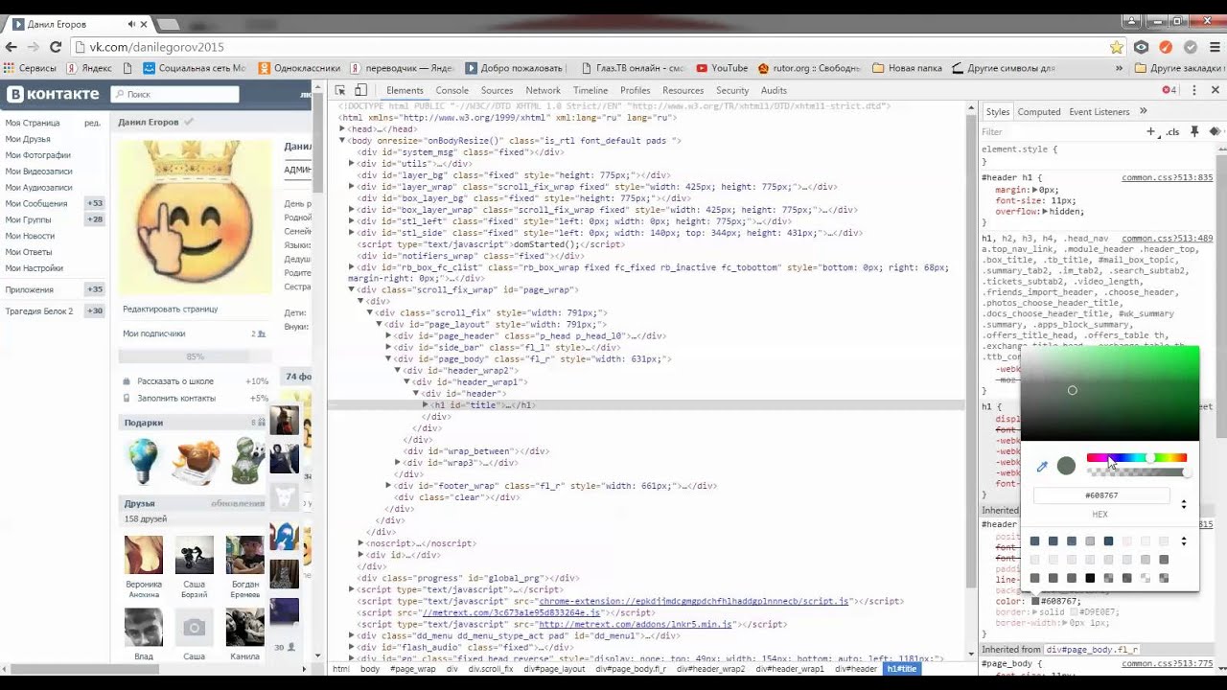This screenshot has width=1227, height=690.
Task: Expand the div id="footer_wrap" node
Action: tap(388, 486)
